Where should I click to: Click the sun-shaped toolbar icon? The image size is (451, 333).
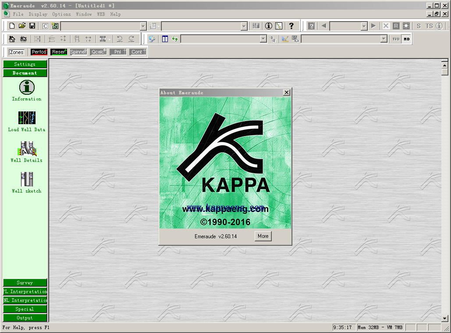click(406, 26)
